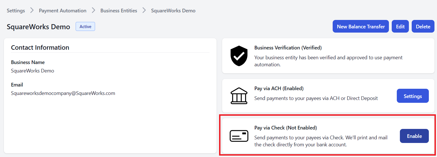Click the Pay via Check (Not Enabled) title
The height and width of the screenshot is (157, 437).
285,128
